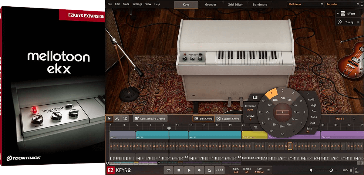Switch to the Keys tab
The image size is (364, 175).
186,5
